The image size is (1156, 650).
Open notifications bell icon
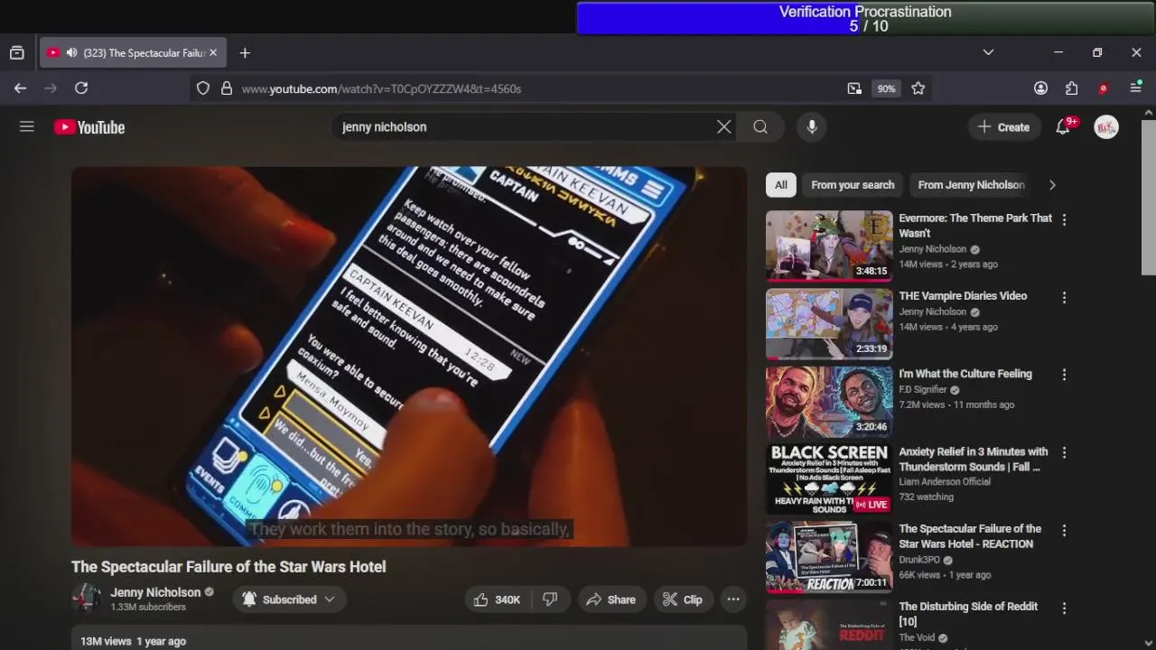point(1063,127)
